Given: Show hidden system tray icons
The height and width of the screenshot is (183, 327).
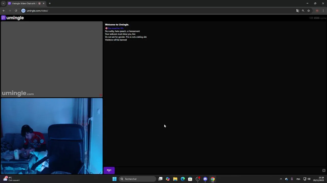Looking at the screenshot, I should pos(281,179).
